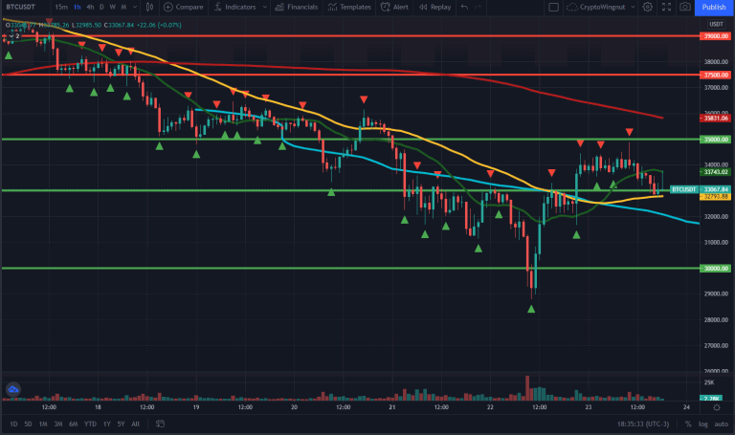735x435 pixels.
Task: Open the layout selection square icon
Action: (553, 7)
